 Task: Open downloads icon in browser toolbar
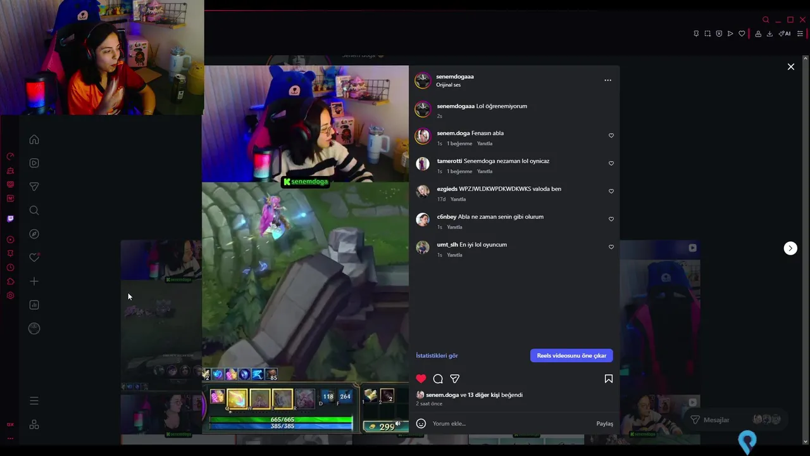tap(769, 34)
